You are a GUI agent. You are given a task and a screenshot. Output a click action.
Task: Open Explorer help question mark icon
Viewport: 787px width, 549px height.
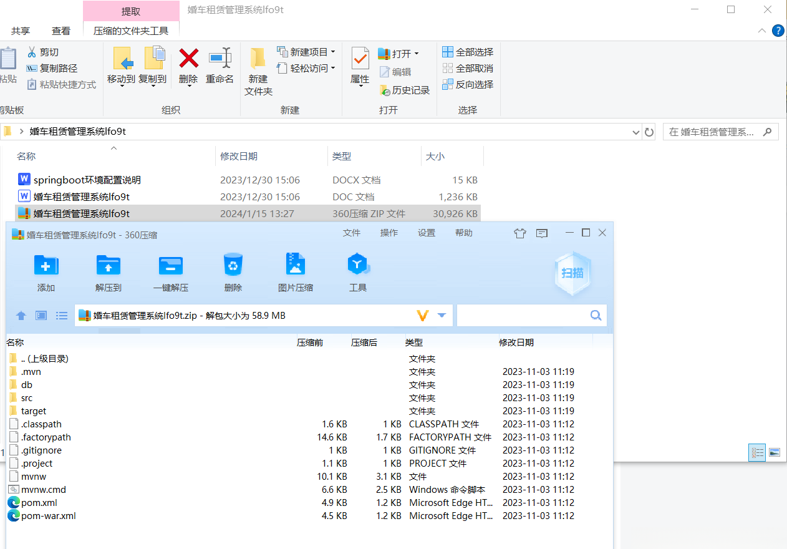(778, 31)
